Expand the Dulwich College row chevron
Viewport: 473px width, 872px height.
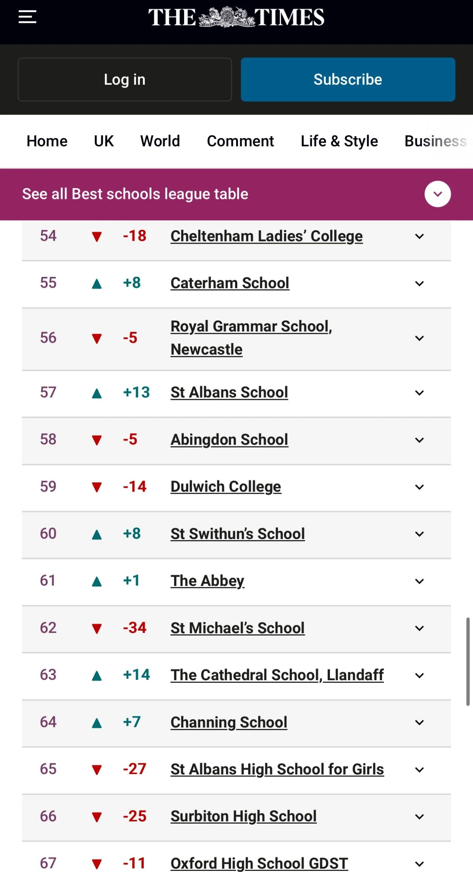(x=419, y=487)
